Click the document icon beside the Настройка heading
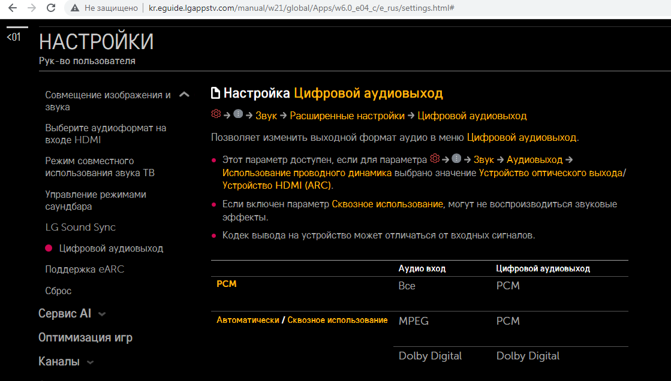Image resolution: width=671 pixels, height=381 pixels. (x=216, y=93)
